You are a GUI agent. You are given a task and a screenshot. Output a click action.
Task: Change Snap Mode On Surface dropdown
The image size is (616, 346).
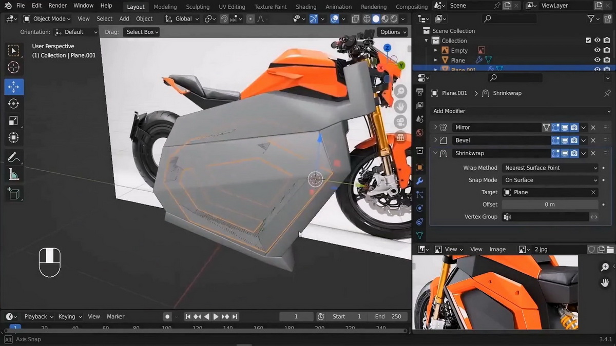coord(550,180)
